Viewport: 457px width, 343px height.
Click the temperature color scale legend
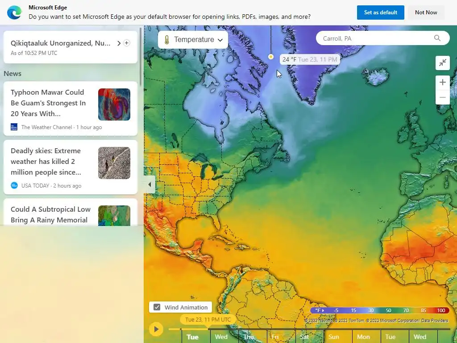pos(380,310)
